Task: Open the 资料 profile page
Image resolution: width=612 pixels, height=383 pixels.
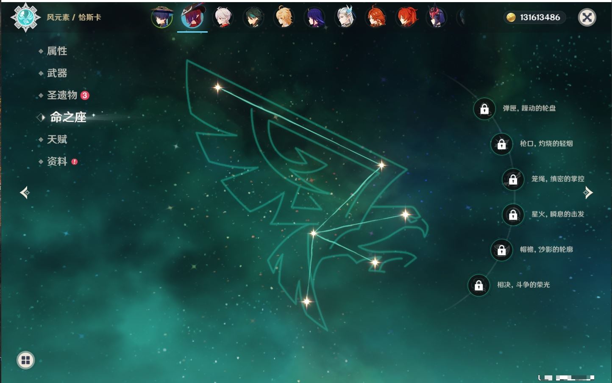Action: click(x=57, y=161)
